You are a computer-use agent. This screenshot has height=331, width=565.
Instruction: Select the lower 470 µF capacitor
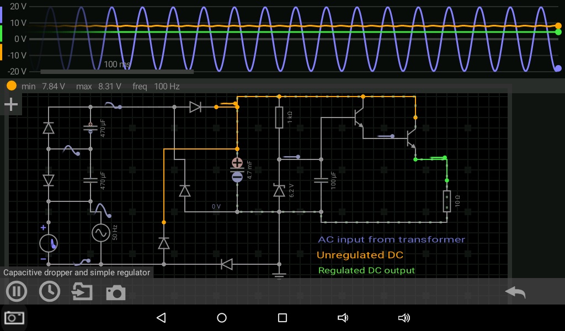pyautogui.click(x=90, y=180)
